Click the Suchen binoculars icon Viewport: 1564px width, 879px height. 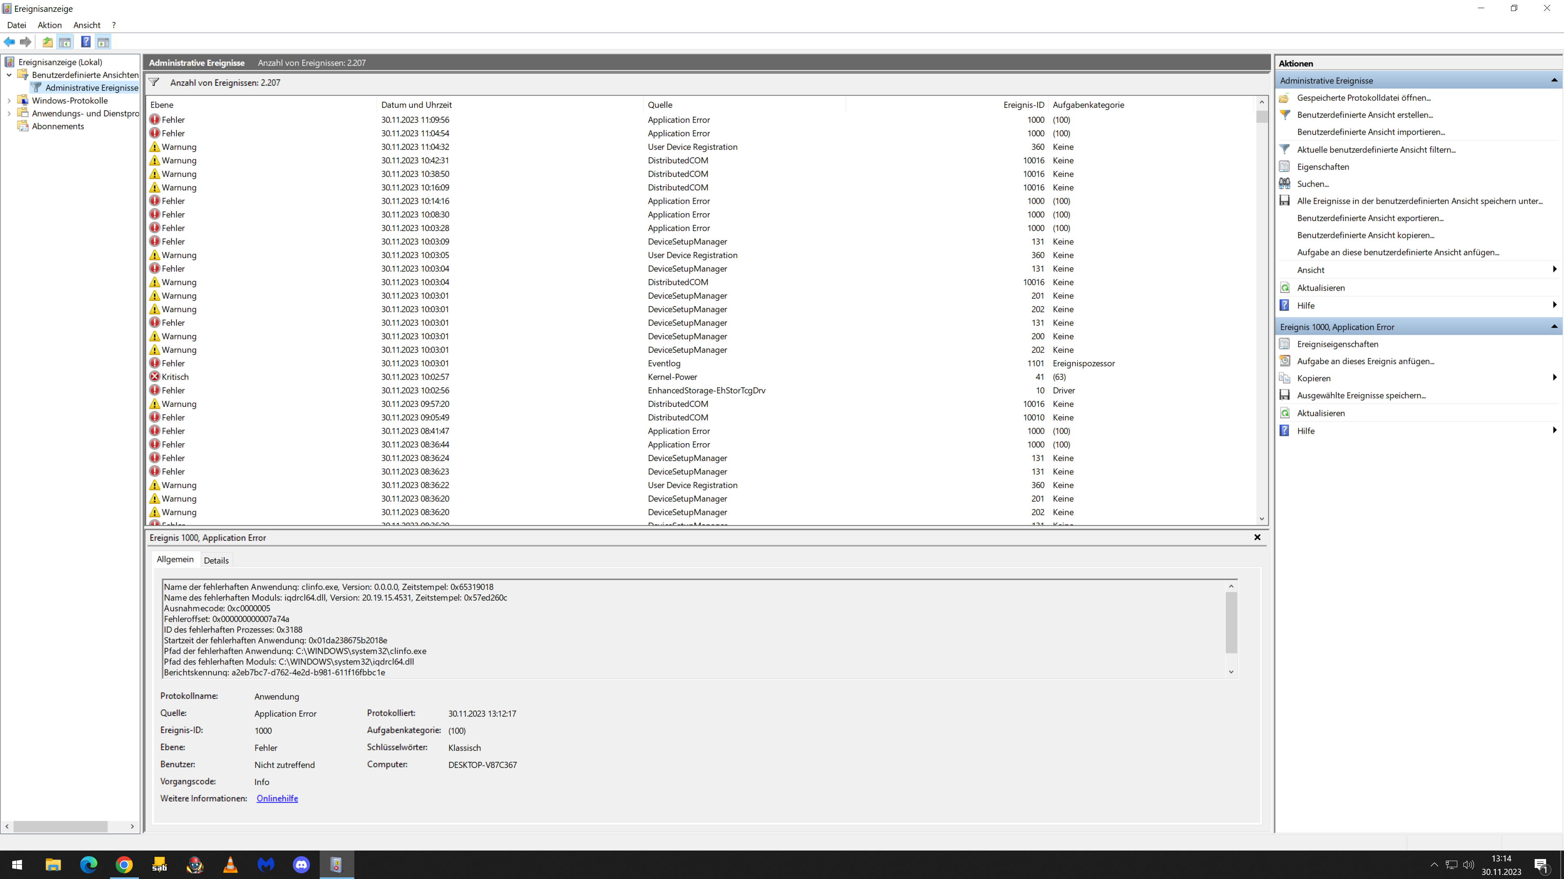pos(1284,184)
